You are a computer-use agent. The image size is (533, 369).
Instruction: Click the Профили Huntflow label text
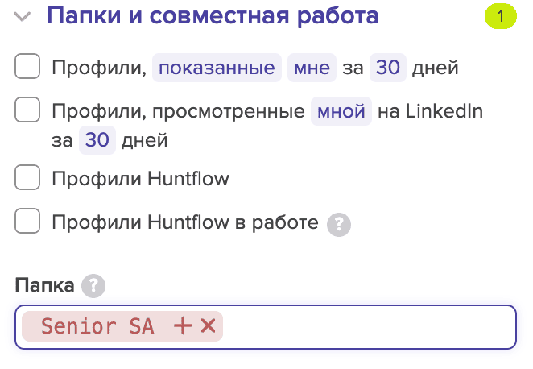click(140, 179)
